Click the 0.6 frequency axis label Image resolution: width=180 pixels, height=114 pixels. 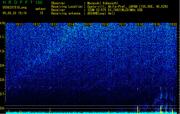(2, 108)
